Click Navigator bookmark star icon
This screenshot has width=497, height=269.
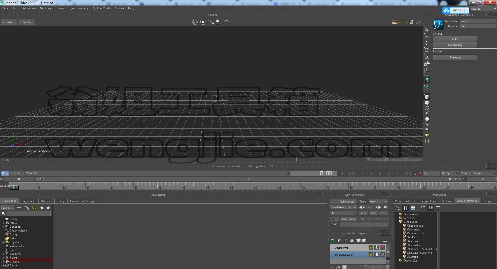pos(27,208)
